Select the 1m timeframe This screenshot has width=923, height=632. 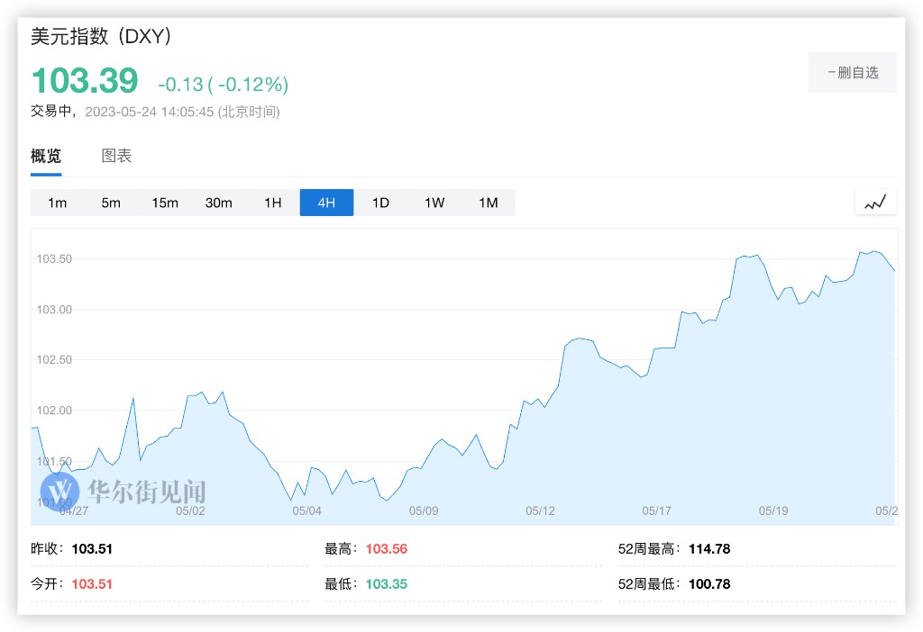tap(58, 203)
